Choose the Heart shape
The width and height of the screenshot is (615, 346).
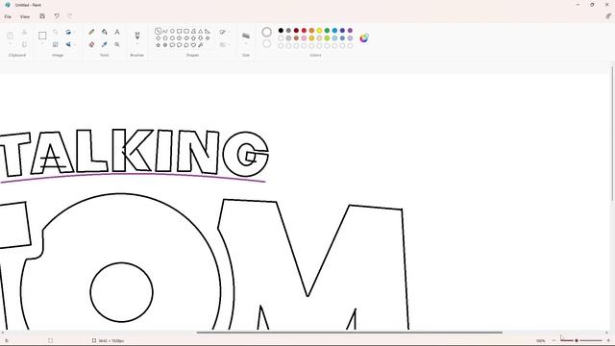tap(193, 45)
